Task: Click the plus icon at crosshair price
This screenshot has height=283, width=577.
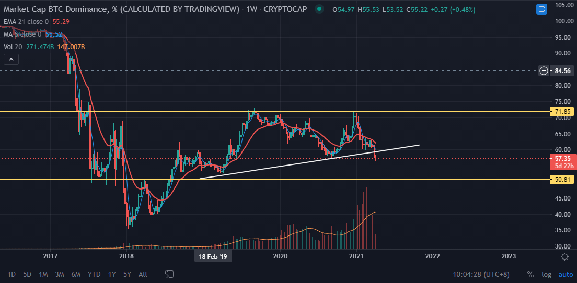Action: [544, 70]
